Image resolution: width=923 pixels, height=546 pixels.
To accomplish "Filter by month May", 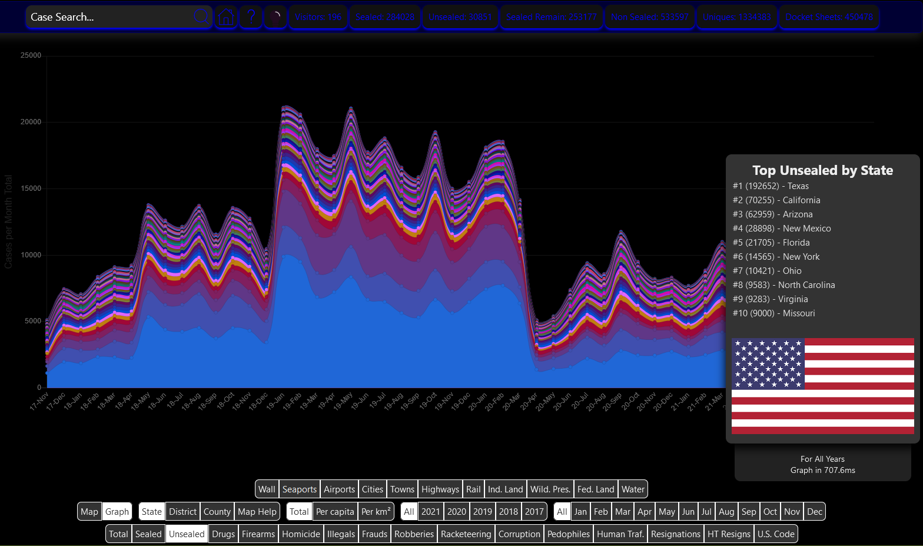I will tap(667, 511).
